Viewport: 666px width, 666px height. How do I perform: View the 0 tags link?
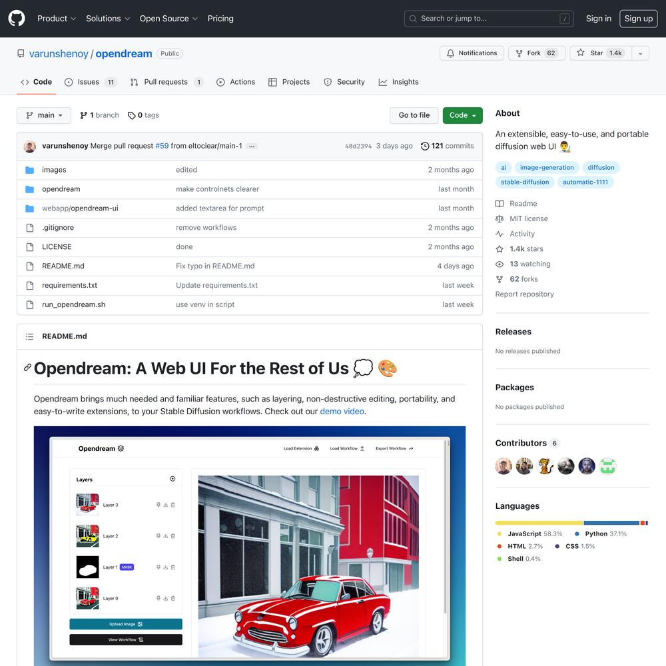(x=144, y=115)
